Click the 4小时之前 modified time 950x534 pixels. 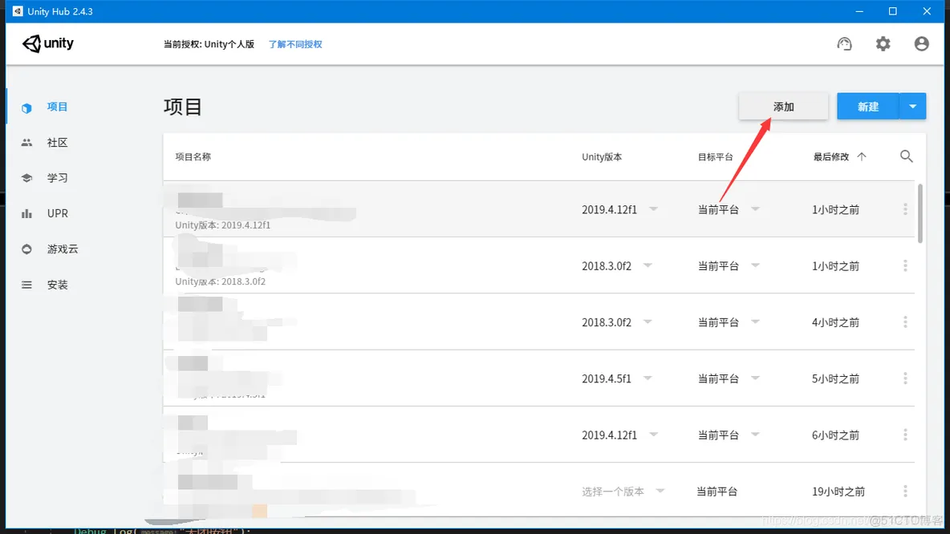[x=835, y=322]
